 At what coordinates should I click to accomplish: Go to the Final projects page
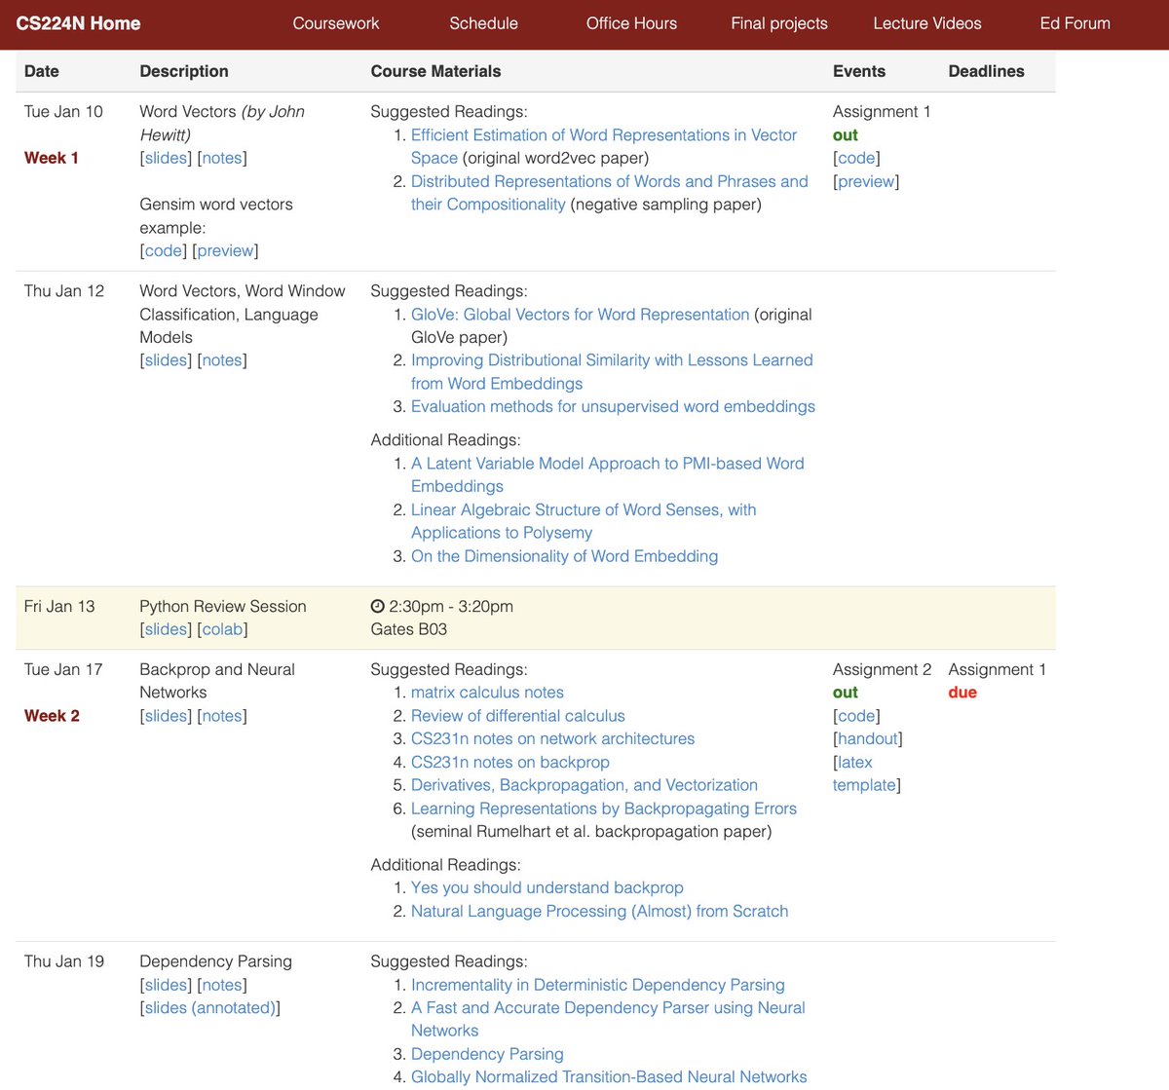(x=778, y=23)
